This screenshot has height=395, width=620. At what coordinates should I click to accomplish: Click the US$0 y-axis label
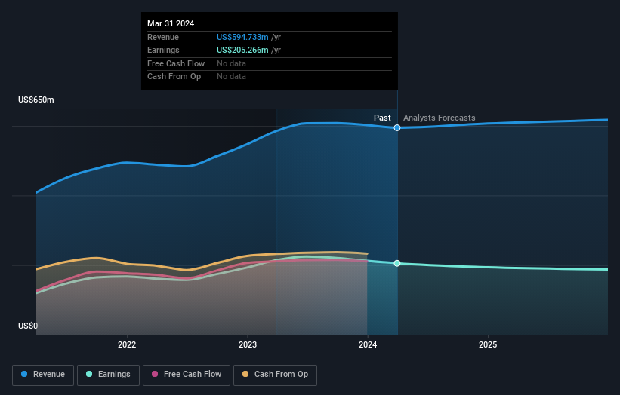tap(28, 326)
